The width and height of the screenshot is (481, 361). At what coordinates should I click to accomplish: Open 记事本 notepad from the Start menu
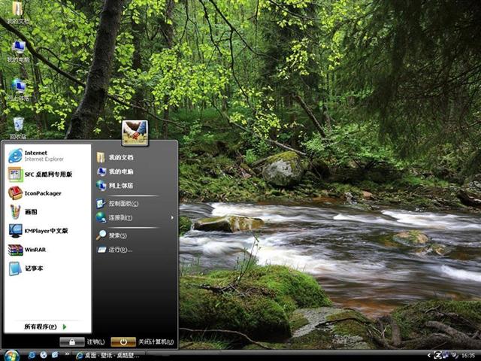point(48,268)
